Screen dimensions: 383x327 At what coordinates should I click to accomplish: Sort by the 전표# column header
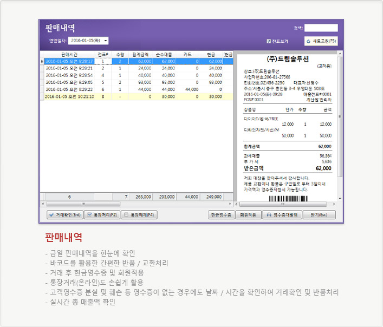(103, 55)
